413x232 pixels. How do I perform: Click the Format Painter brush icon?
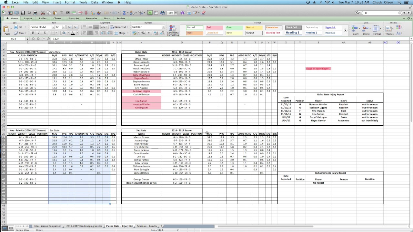(99, 13)
